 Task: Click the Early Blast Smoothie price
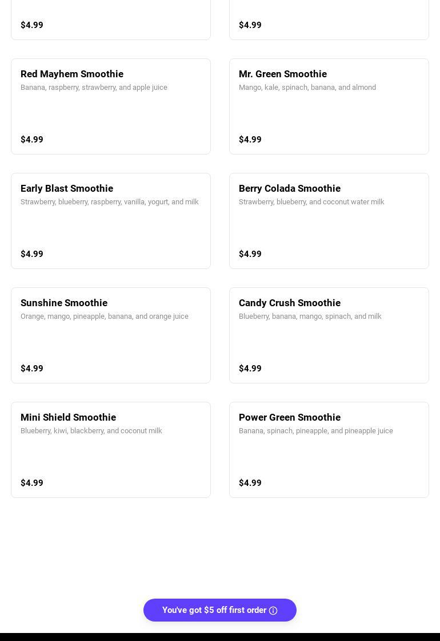[32, 254]
